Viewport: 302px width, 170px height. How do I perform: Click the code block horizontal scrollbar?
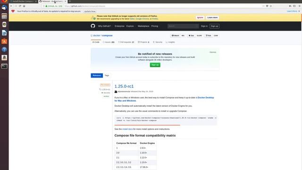[147, 125]
